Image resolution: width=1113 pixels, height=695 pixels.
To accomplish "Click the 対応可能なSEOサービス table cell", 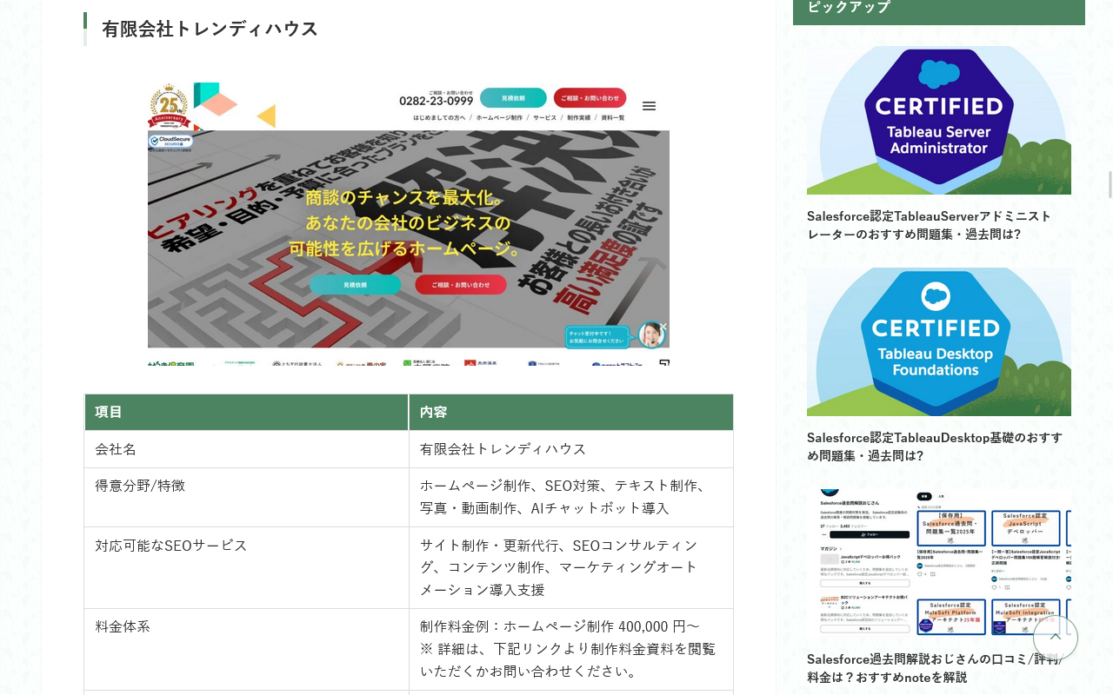I will click(246, 568).
